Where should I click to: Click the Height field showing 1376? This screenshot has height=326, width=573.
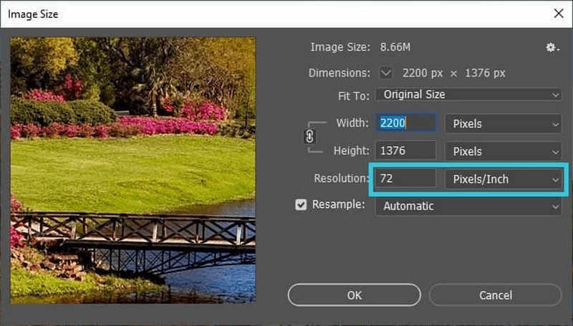click(406, 151)
